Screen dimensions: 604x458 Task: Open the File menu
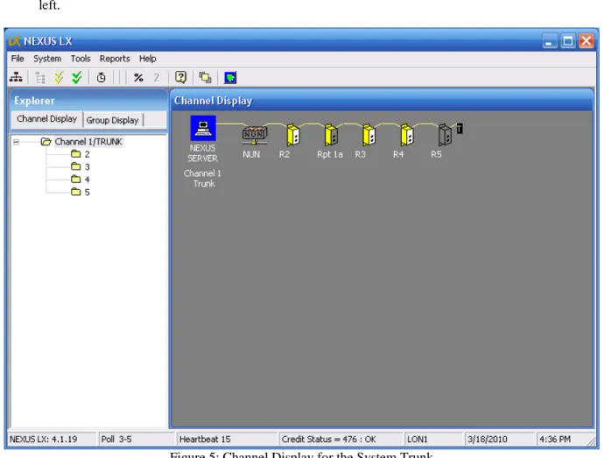point(18,59)
